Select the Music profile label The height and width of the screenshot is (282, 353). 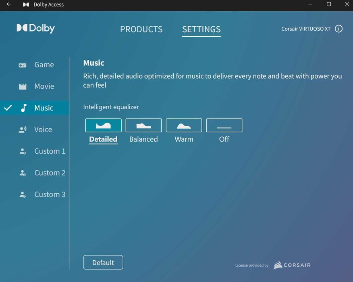pos(44,108)
